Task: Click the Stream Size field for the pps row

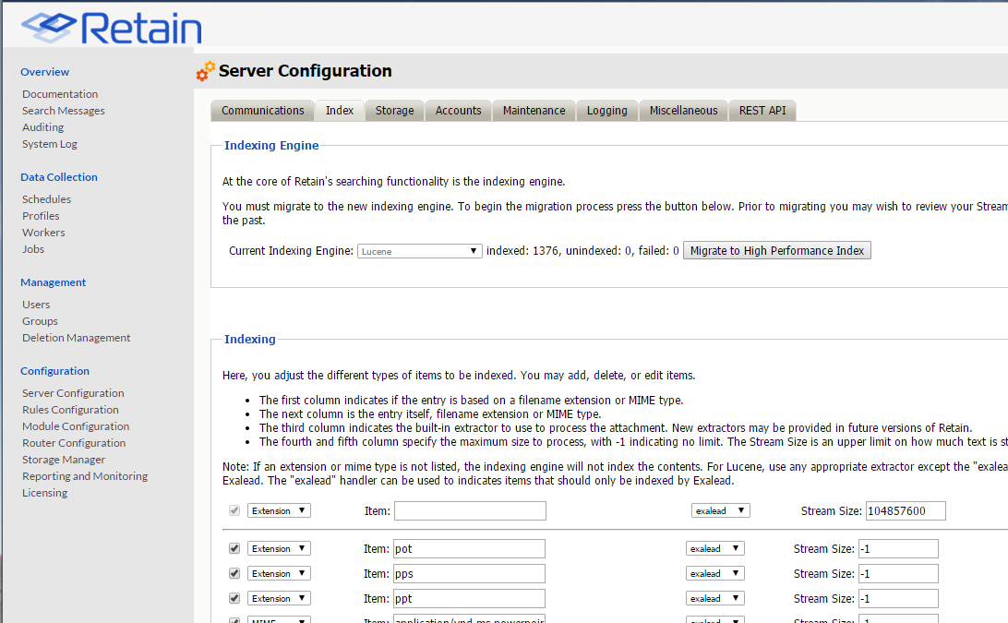Action: pyautogui.click(x=898, y=573)
